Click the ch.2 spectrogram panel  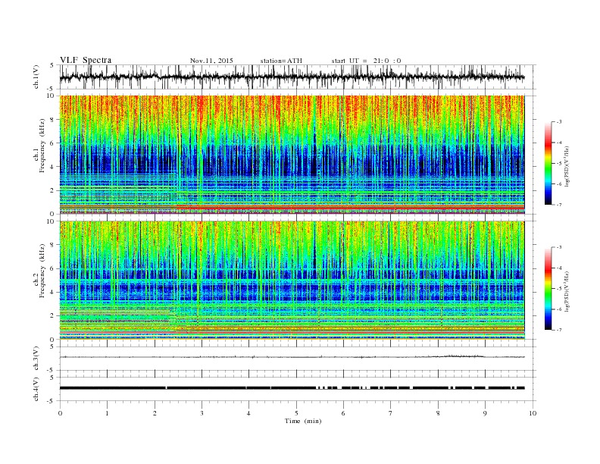[x=292, y=281]
